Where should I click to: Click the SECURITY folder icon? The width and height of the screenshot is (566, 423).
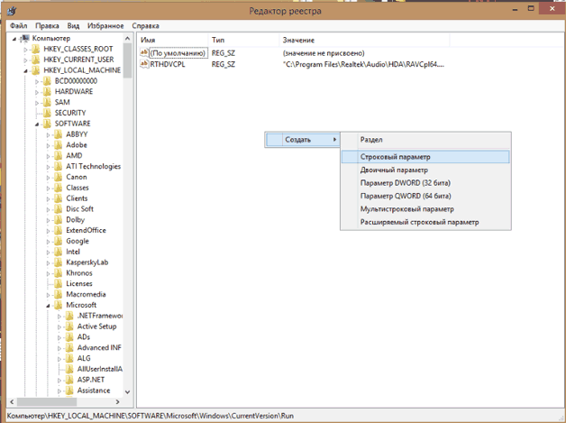pos(47,113)
